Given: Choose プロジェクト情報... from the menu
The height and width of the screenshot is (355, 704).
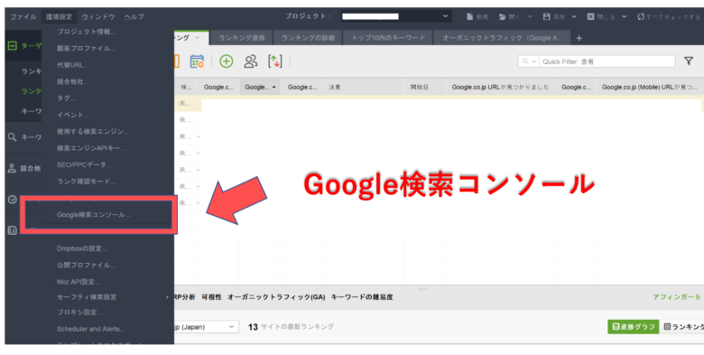Looking at the screenshot, I should coord(87,32).
